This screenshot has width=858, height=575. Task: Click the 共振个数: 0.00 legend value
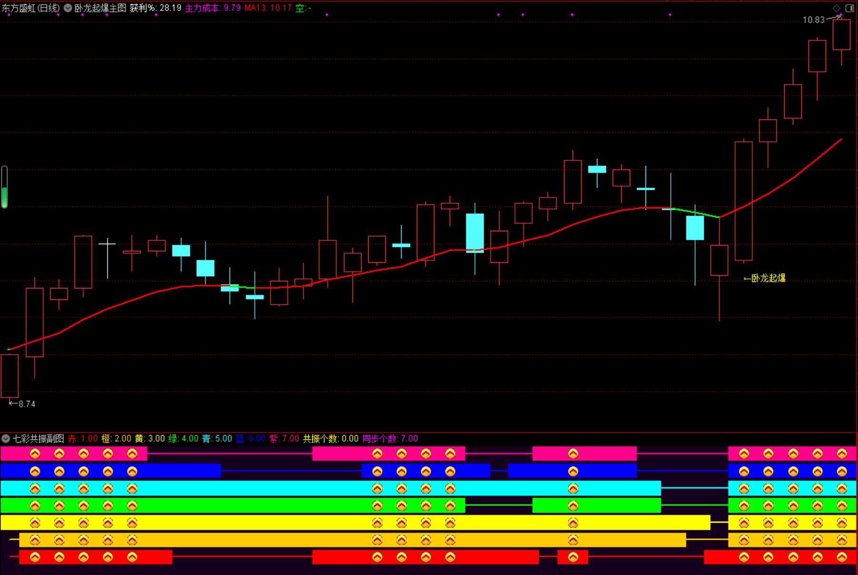tap(331, 438)
